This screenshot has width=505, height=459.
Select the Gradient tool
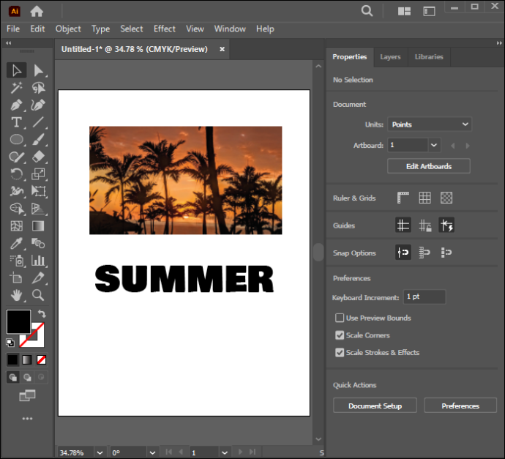click(38, 226)
